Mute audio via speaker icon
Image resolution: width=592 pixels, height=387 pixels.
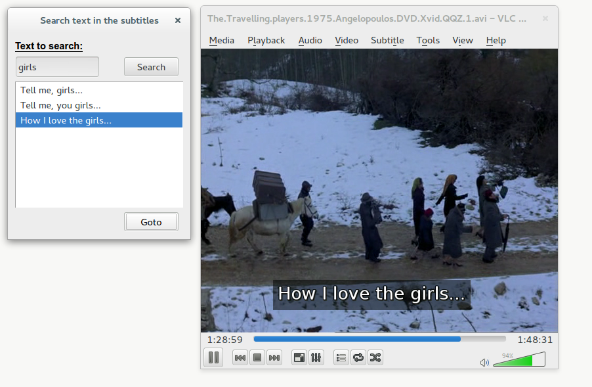pyautogui.click(x=484, y=363)
